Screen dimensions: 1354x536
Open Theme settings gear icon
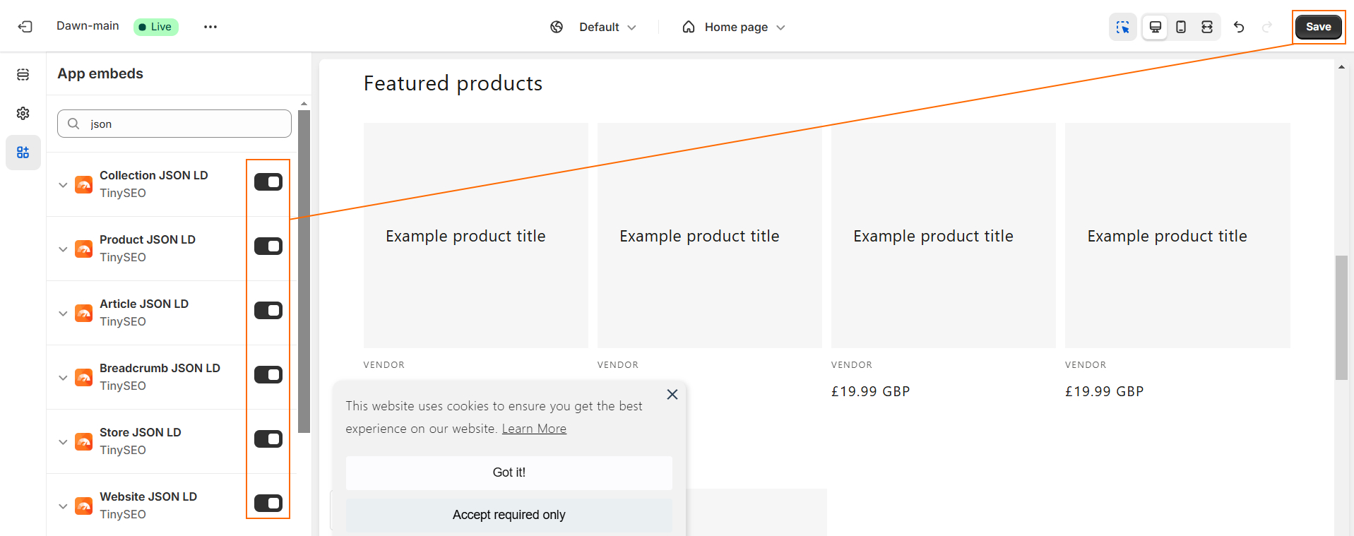coord(23,114)
